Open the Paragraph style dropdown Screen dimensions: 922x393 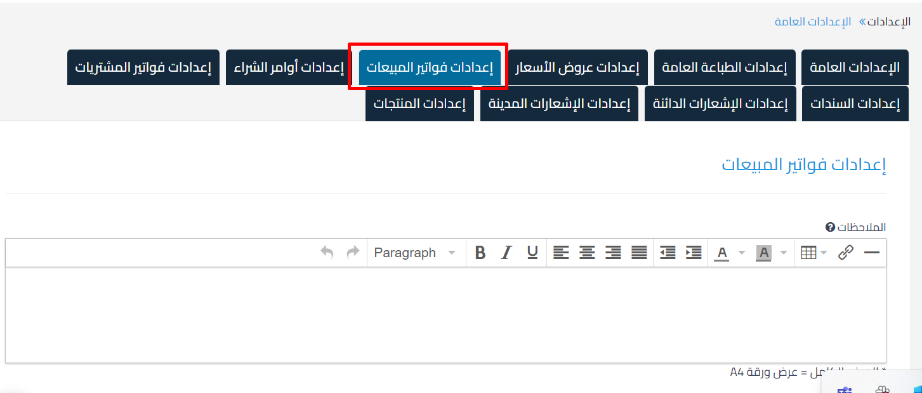click(x=416, y=252)
